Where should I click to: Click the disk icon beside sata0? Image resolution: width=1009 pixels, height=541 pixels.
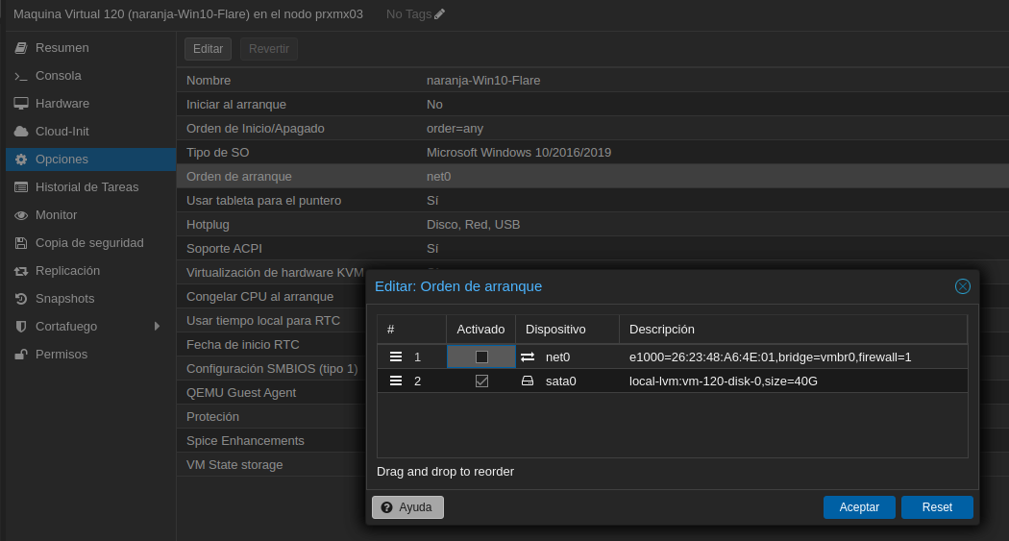(528, 381)
